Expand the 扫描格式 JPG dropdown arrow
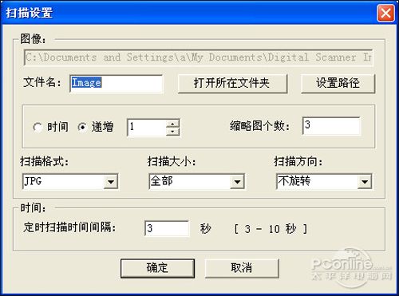399x296 pixels. 111,182
